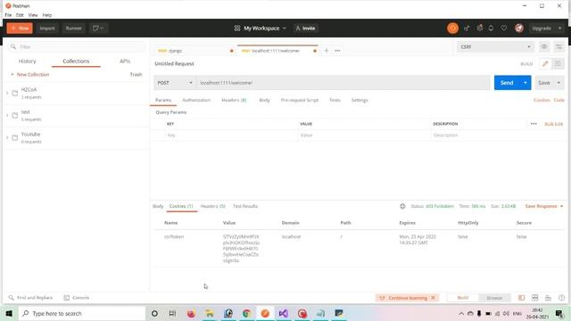Switch to Browse mode toggle
Screen dimensions: 571x321
click(x=494, y=298)
